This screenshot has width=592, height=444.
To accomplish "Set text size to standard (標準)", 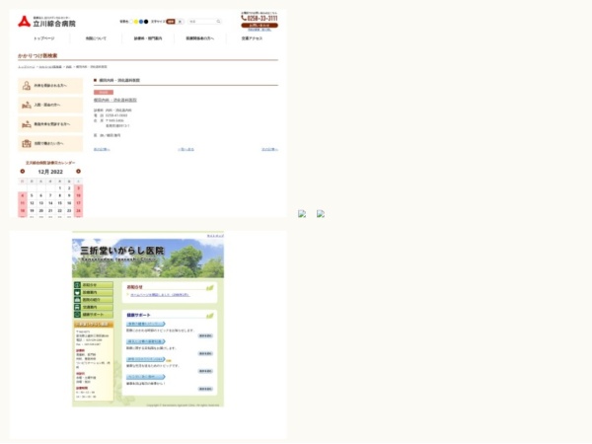I will coord(171,22).
